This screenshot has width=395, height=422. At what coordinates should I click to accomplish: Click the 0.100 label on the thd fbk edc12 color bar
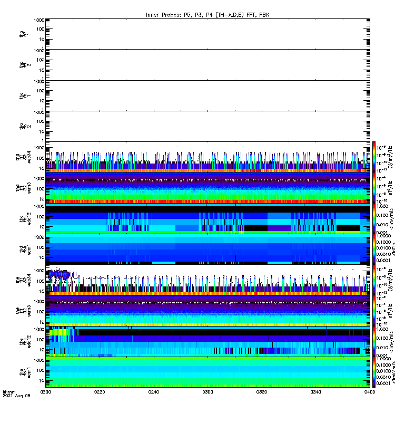click(383, 215)
